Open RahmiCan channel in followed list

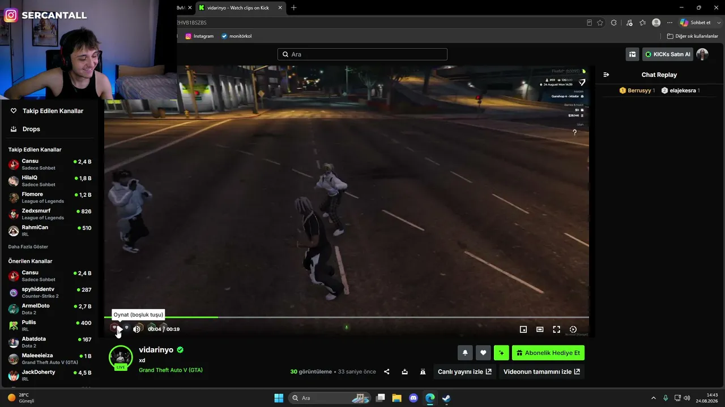[50, 230]
